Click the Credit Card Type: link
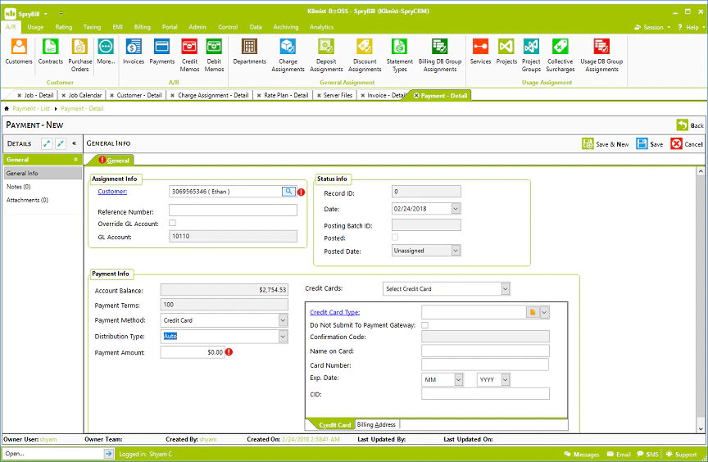Screen dimensions: 708x462 [x=334, y=312]
